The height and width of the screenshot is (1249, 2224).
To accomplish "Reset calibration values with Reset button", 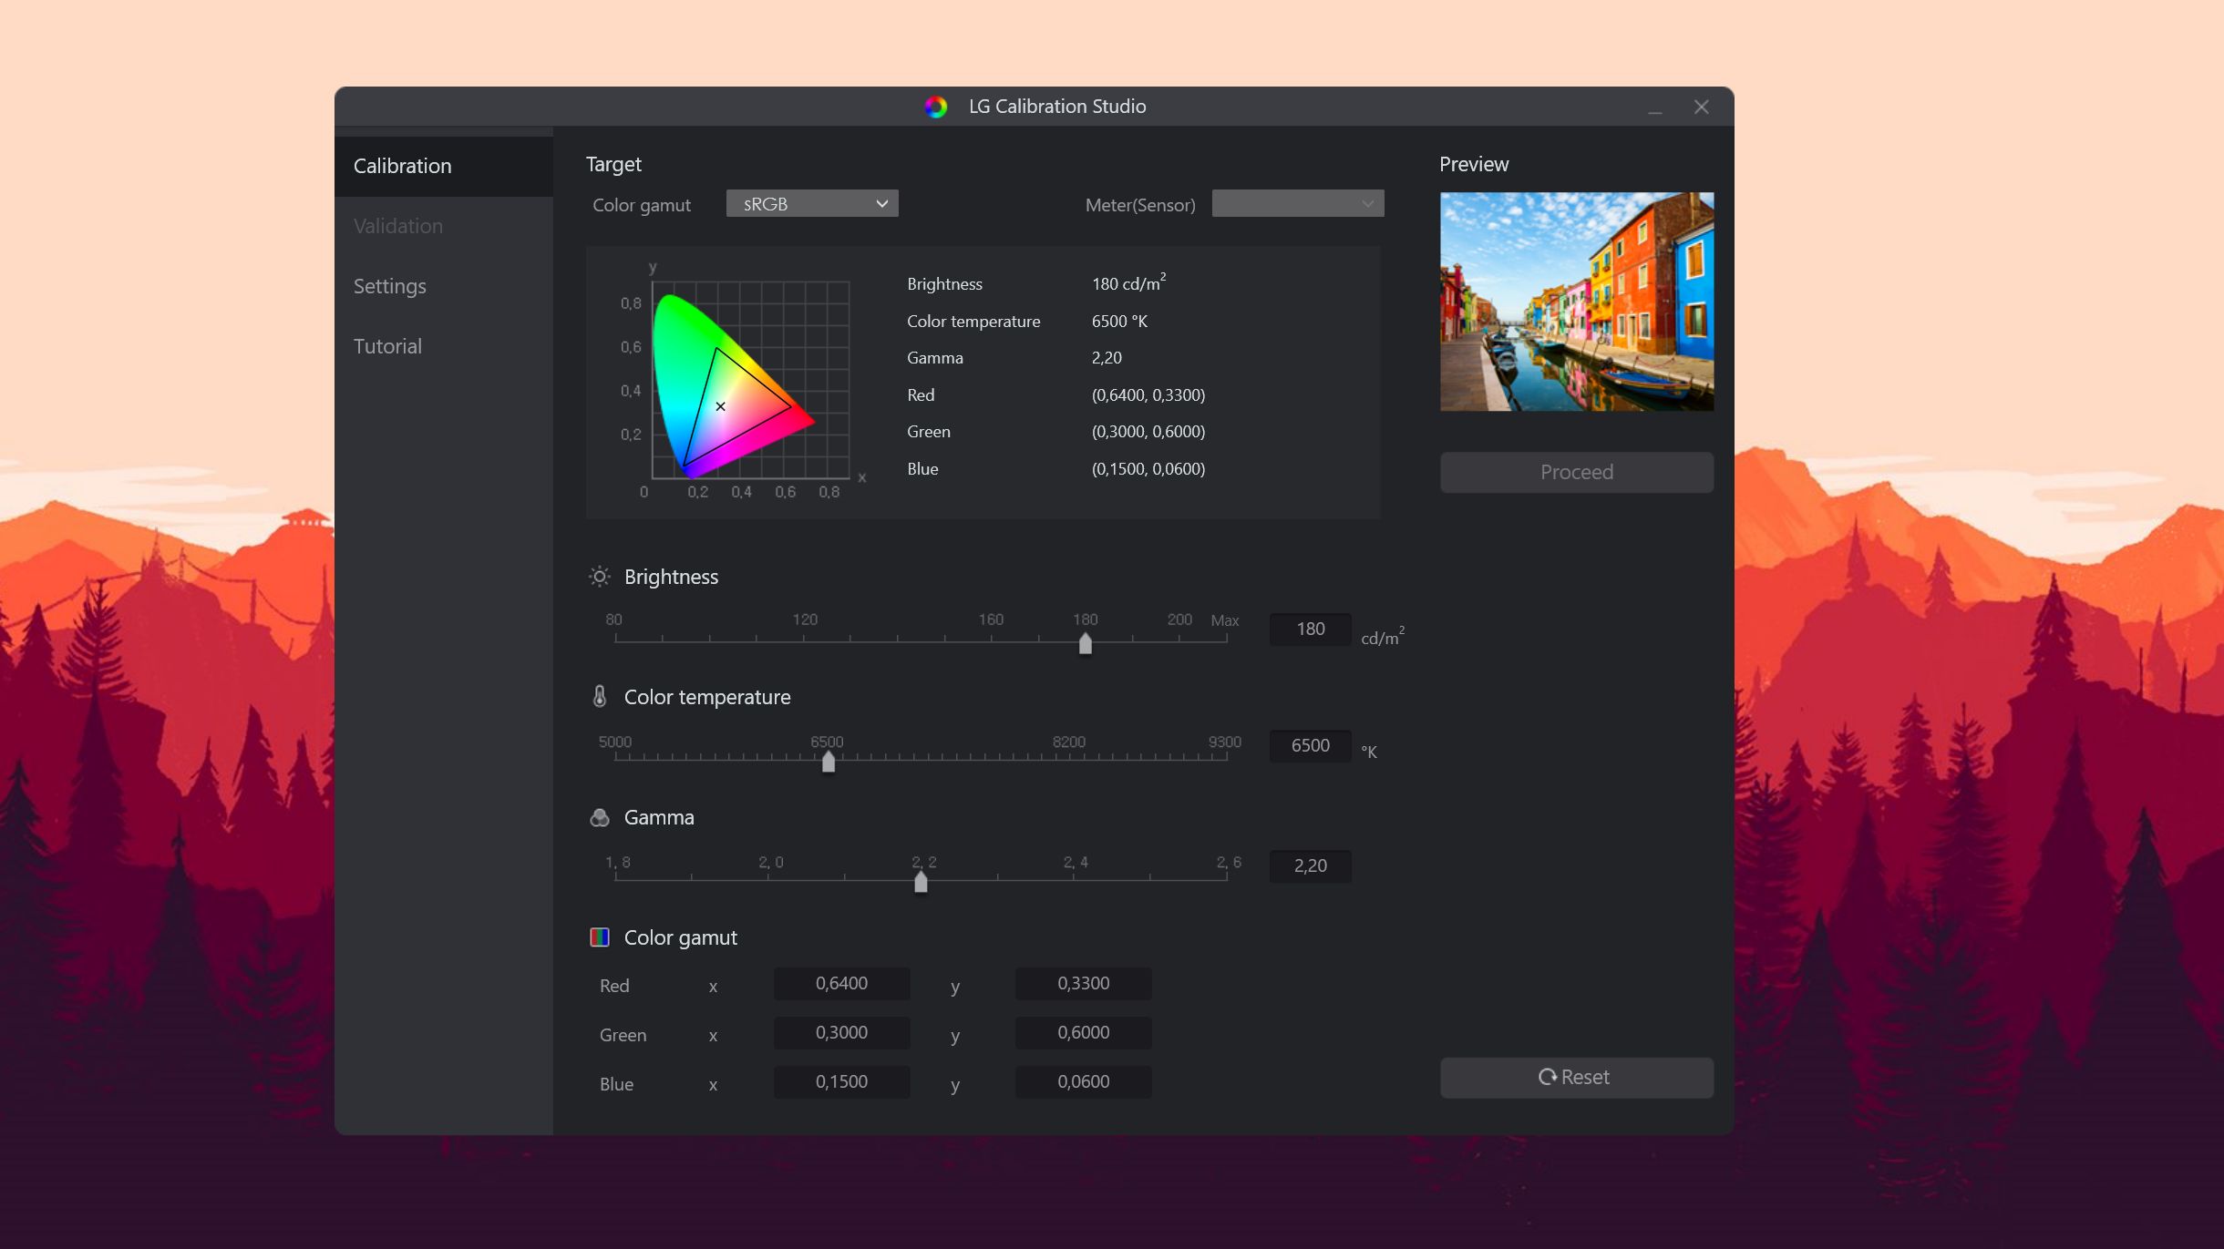I will tap(1576, 1077).
